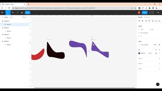Click the horizontal canvas scrollbar
The width and height of the screenshot is (162, 91).
(85, 88)
